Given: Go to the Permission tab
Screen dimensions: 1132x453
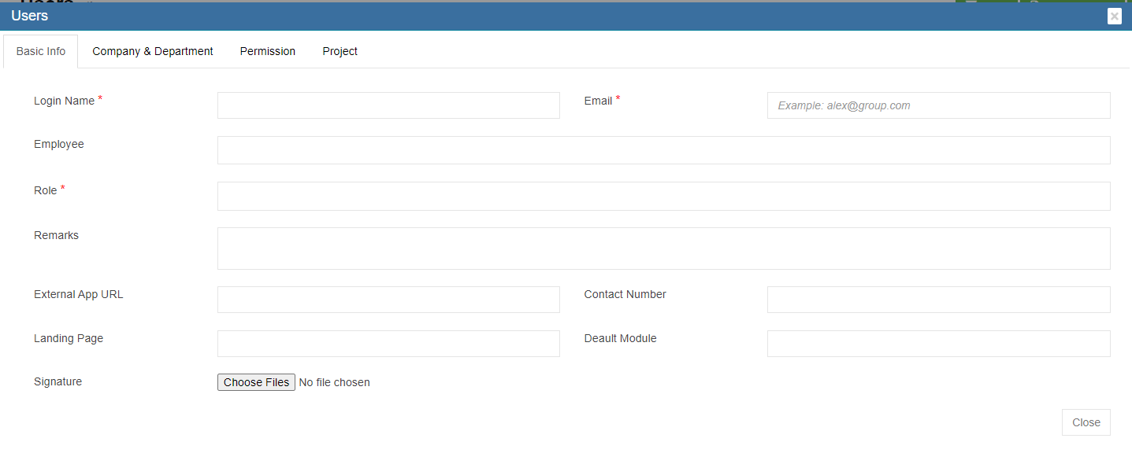Looking at the screenshot, I should click(268, 51).
